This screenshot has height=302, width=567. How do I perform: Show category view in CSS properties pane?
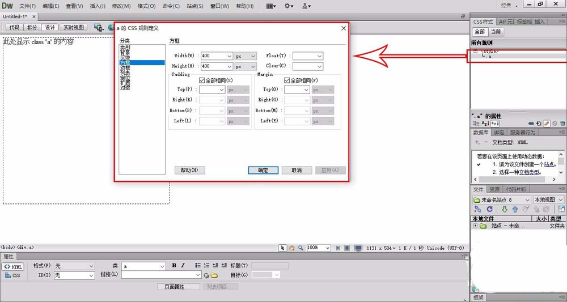(476, 124)
